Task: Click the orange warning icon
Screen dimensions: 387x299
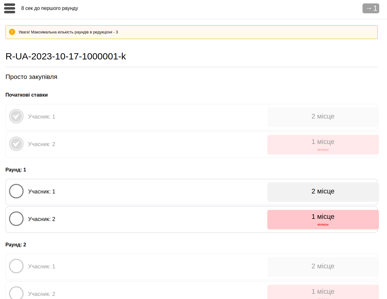Action: (12, 32)
